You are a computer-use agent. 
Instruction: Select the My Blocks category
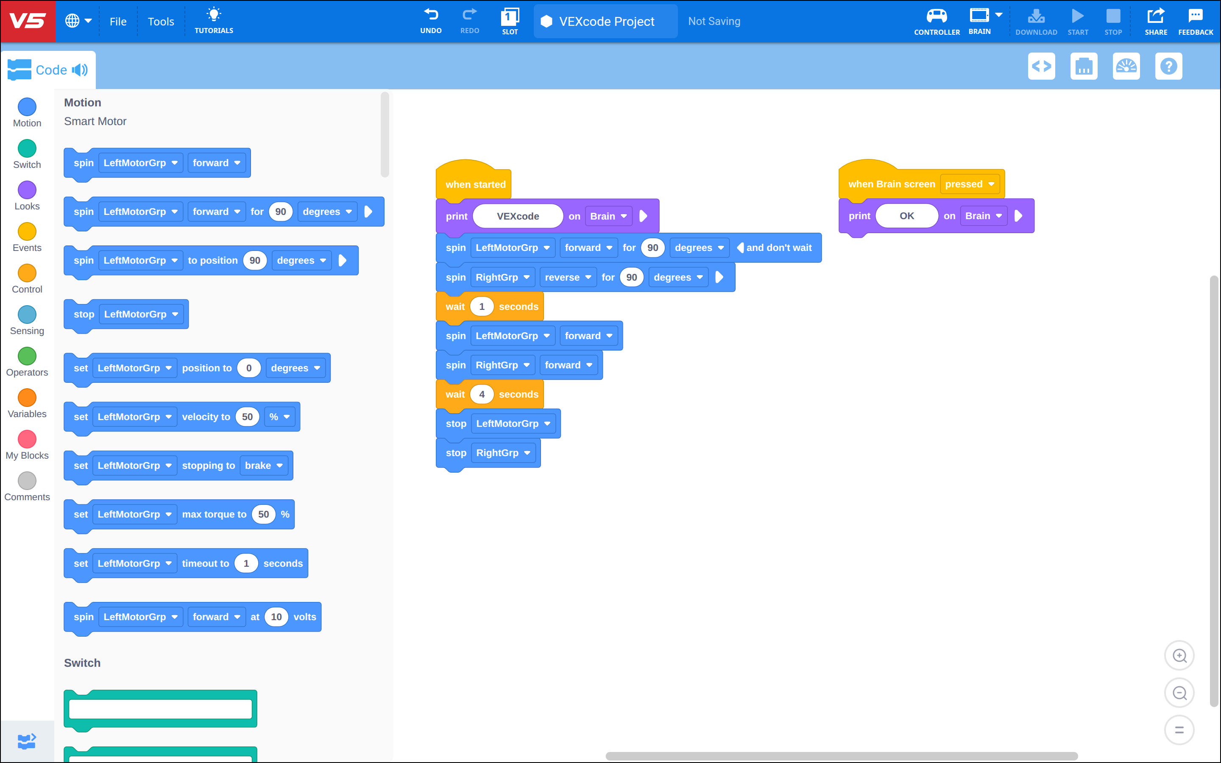pos(27,445)
